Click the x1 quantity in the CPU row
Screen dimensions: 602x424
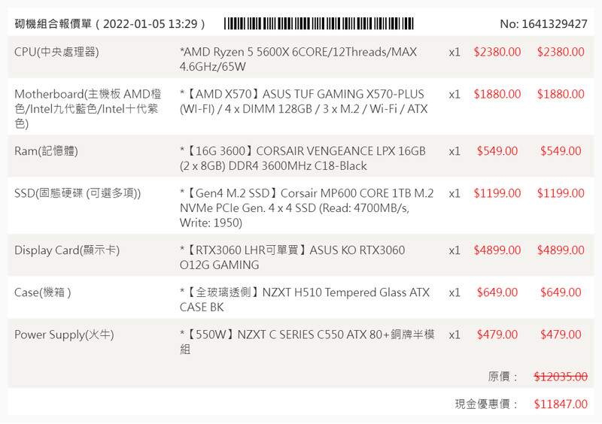click(x=455, y=52)
